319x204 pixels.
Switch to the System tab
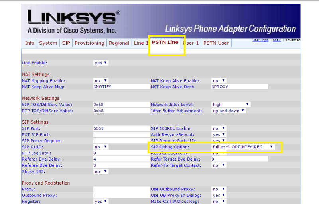click(48, 43)
